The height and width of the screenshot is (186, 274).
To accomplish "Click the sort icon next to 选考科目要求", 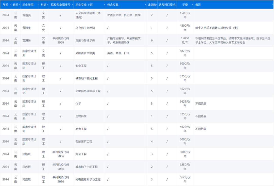I will point(176,5).
